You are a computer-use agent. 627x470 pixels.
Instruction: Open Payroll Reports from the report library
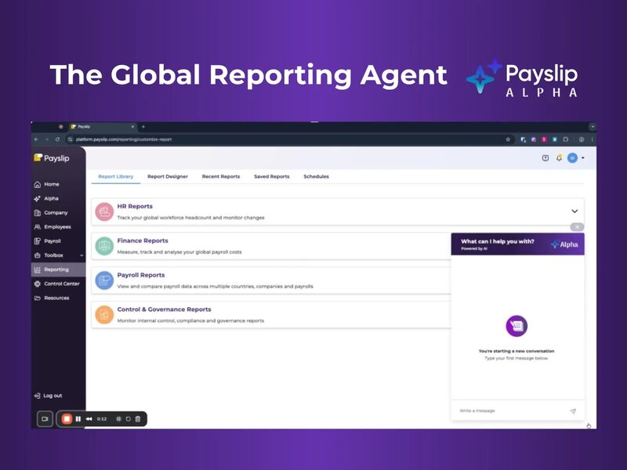pos(141,275)
